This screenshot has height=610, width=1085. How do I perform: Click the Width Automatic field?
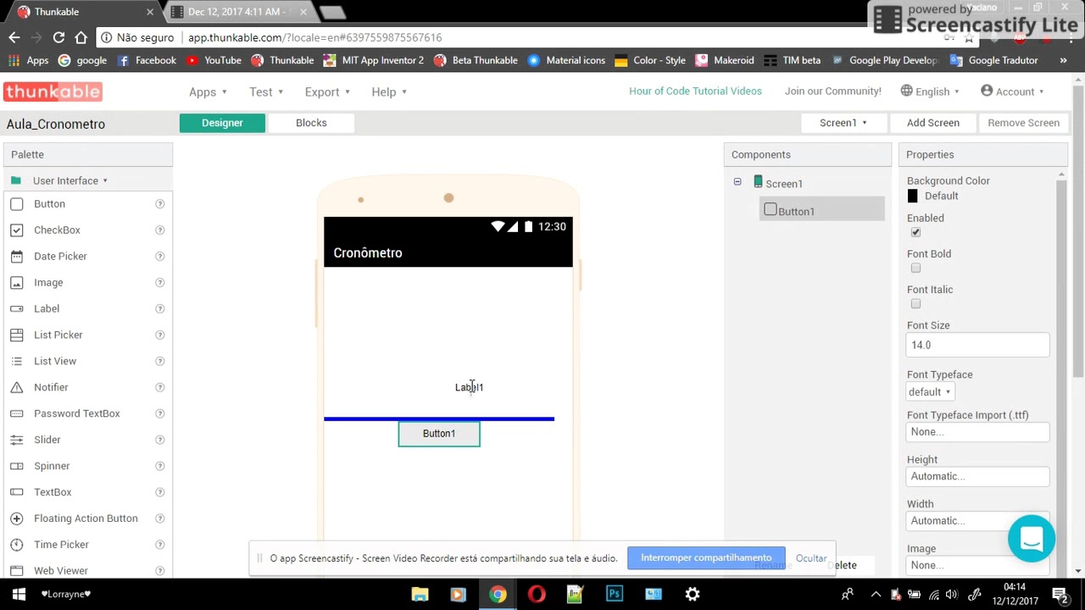[x=978, y=520]
